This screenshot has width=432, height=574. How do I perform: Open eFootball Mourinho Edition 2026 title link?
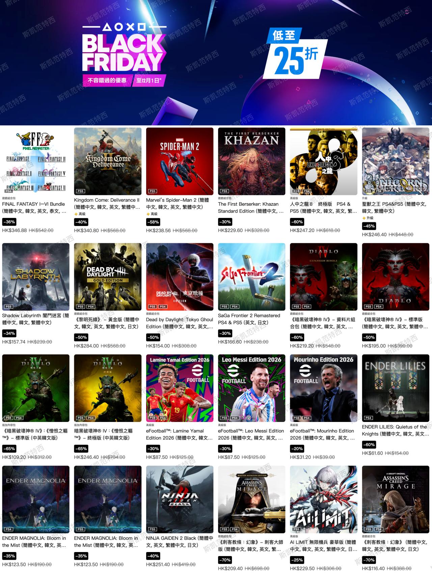tap(322, 434)
